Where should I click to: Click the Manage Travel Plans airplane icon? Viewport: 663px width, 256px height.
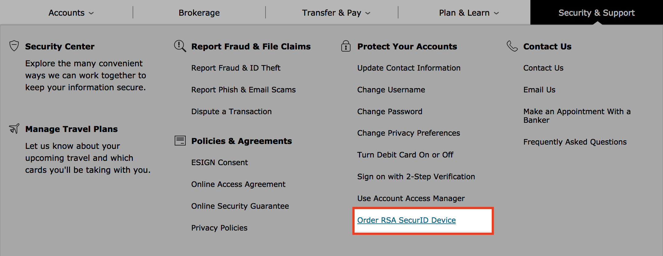point(14,129)
